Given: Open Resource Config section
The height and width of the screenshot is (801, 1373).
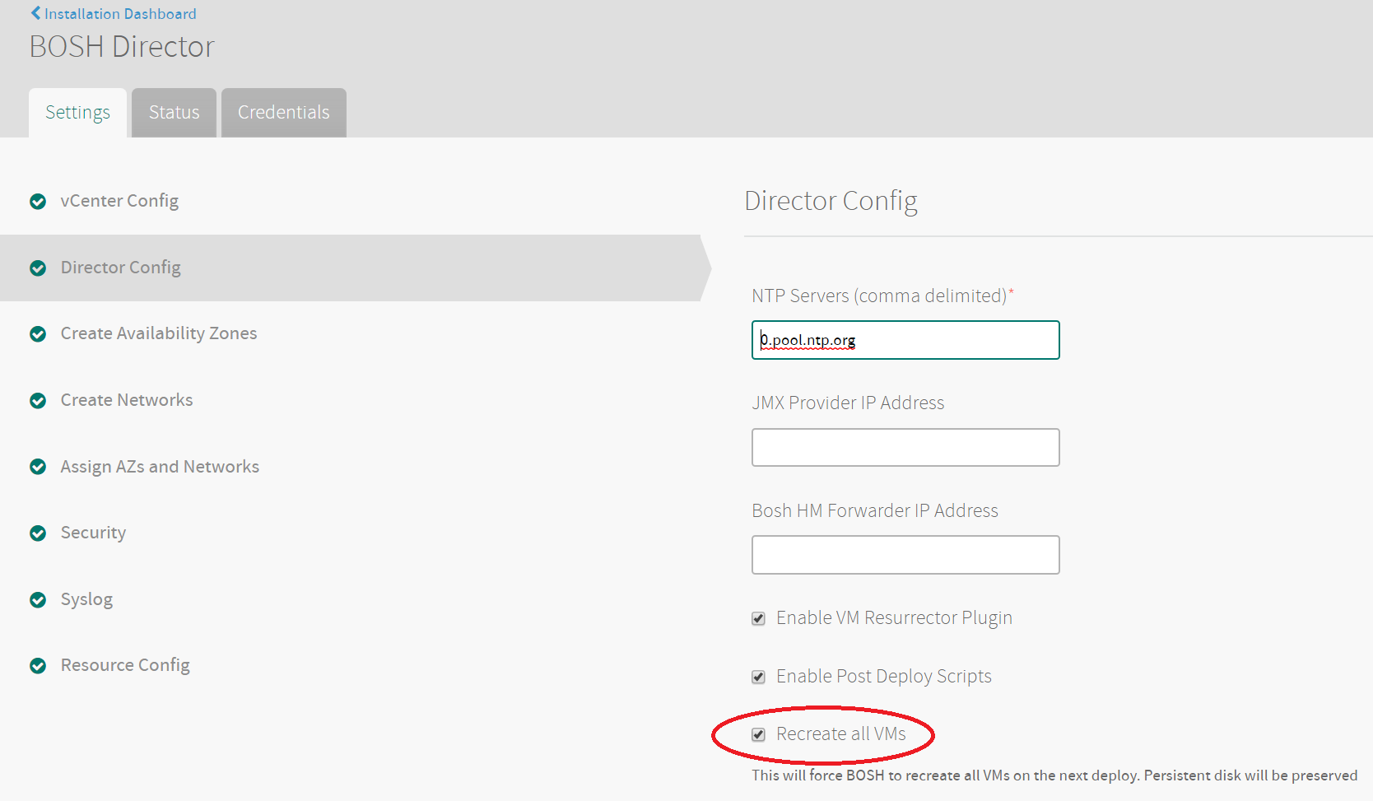Looking at the screenshot, I should point(125,665).
